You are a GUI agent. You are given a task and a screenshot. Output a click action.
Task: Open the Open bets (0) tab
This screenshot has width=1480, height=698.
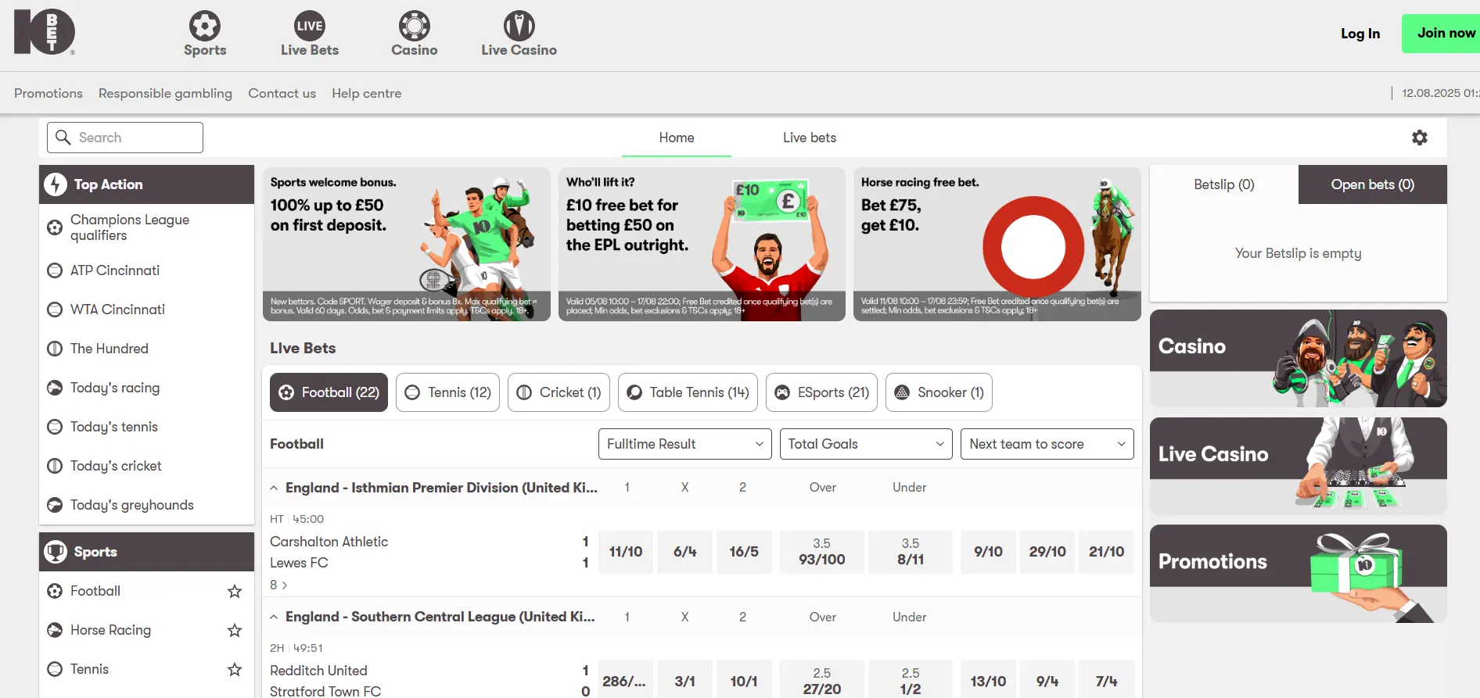tap(1373, 184)
